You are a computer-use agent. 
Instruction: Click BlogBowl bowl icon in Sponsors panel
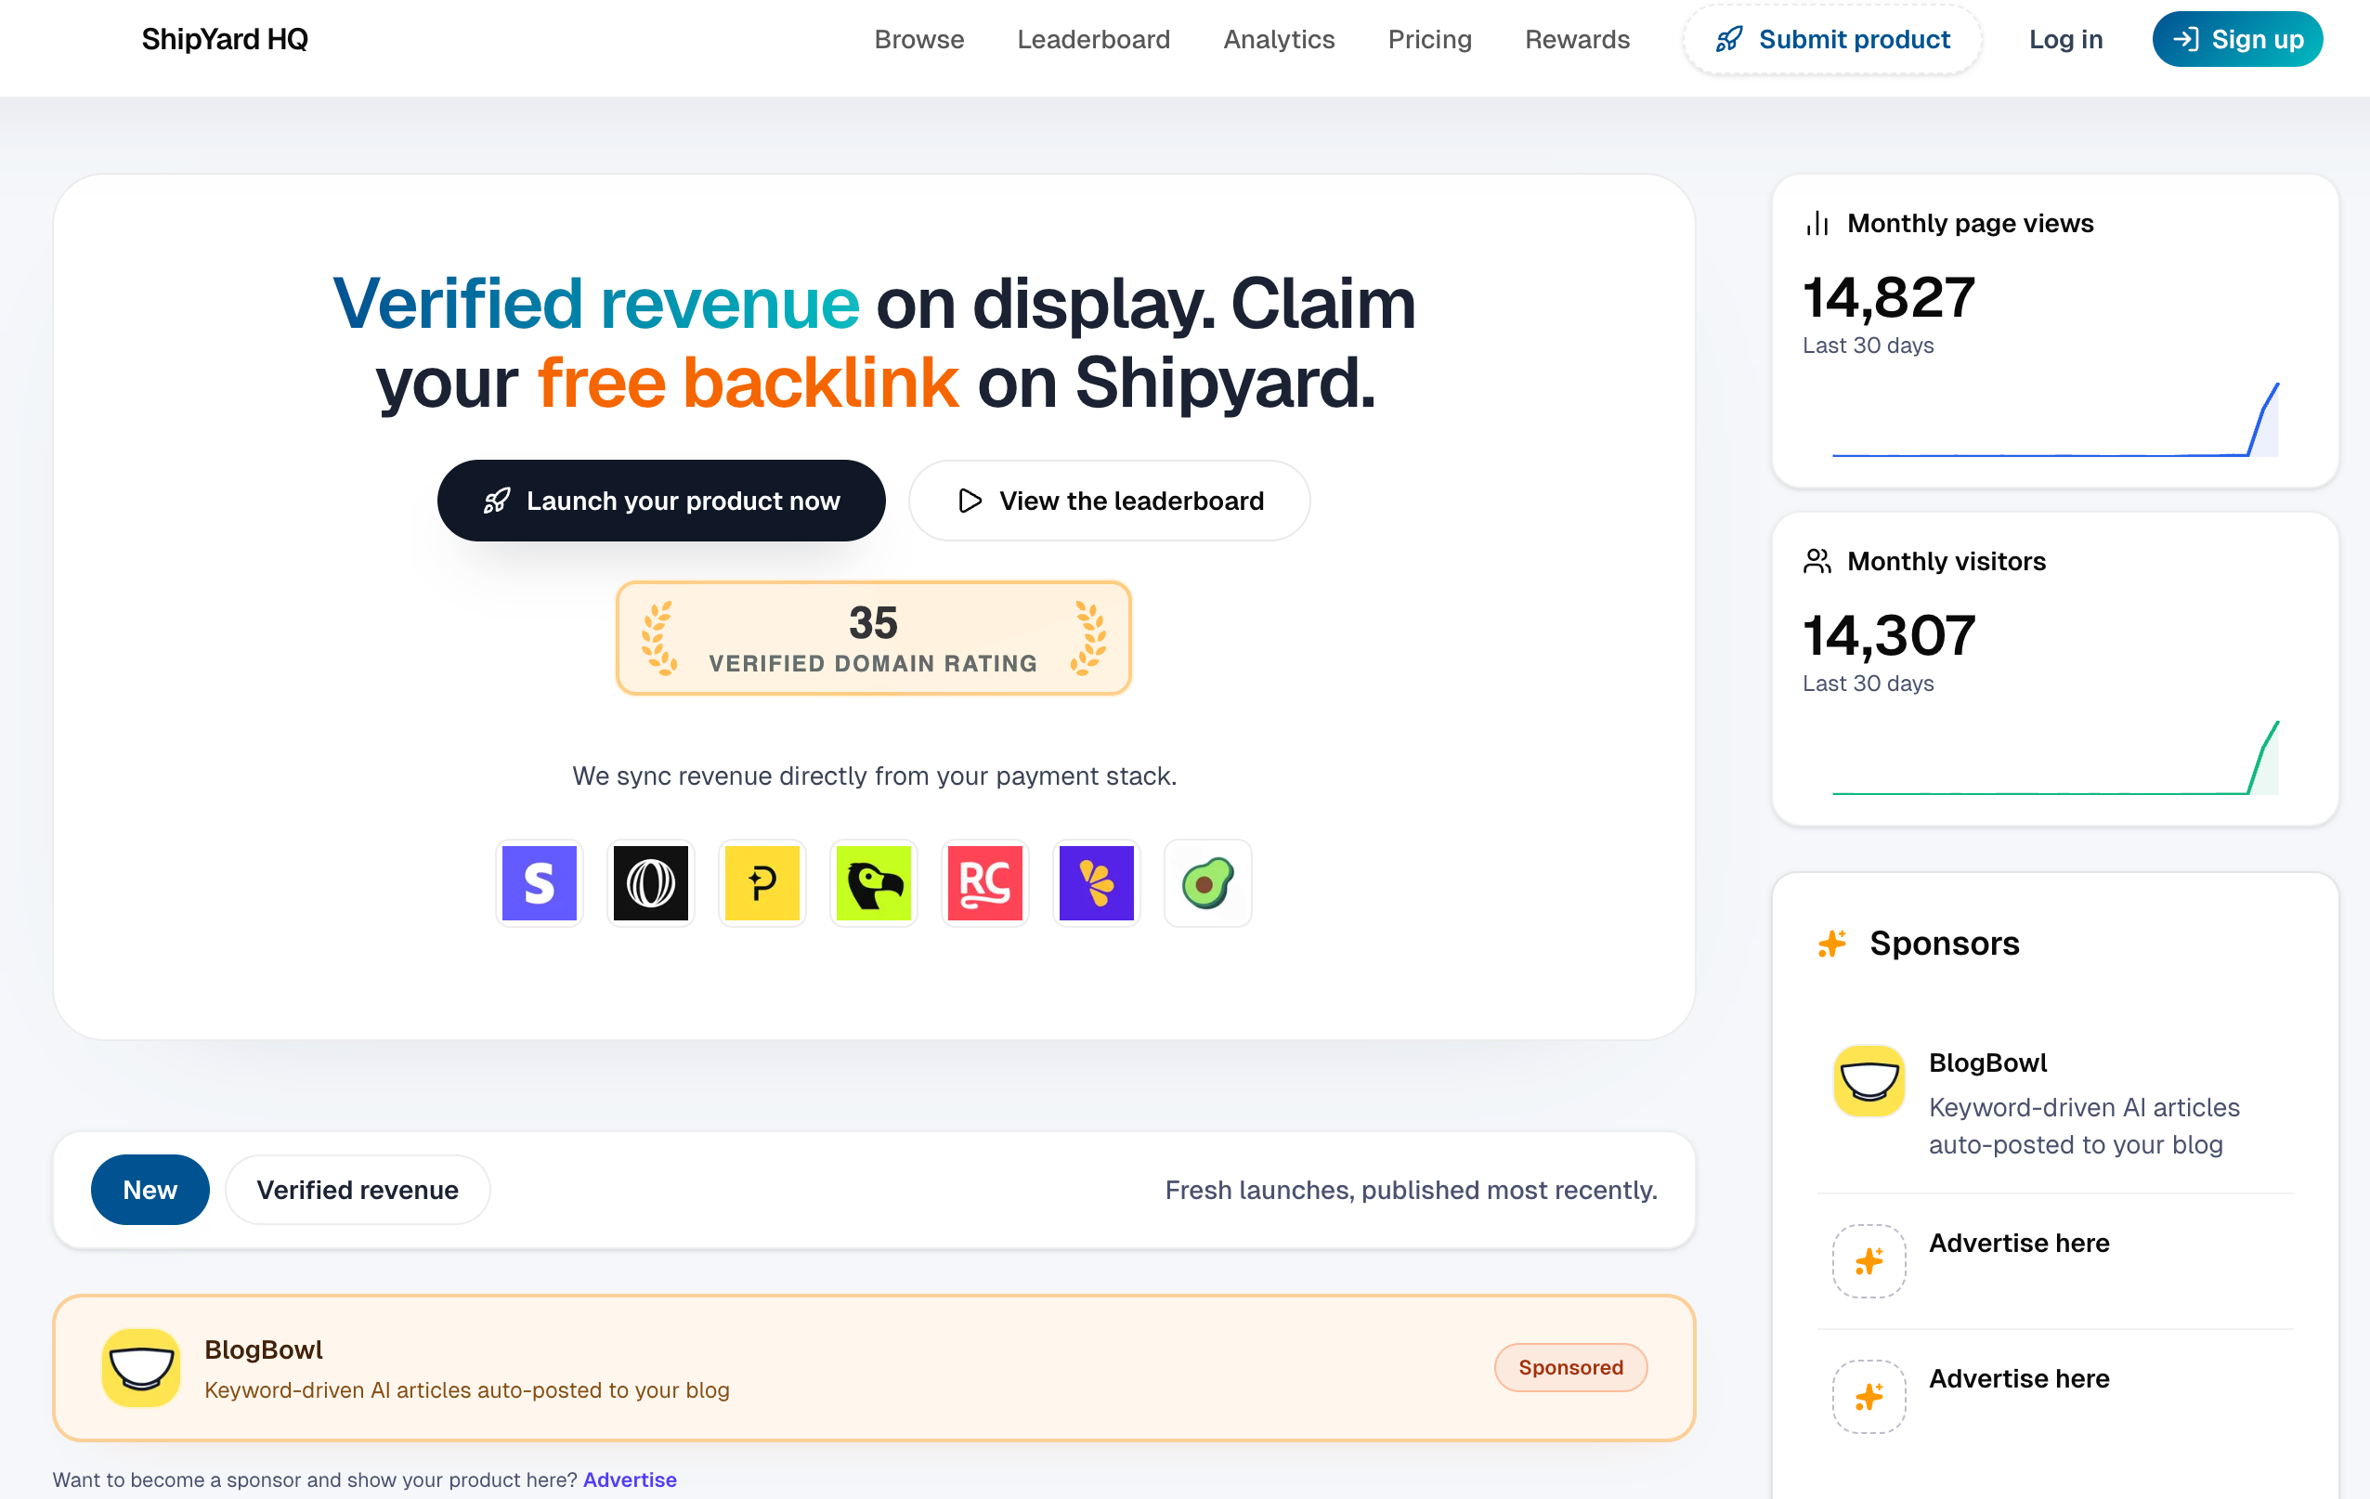click(x=1869, y=1081)
